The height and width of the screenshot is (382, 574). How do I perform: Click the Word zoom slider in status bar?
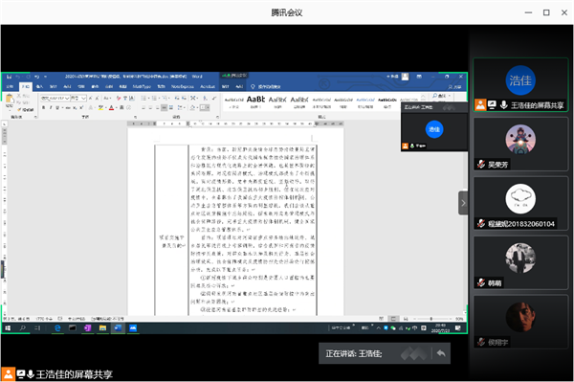(x=431, y=319)
